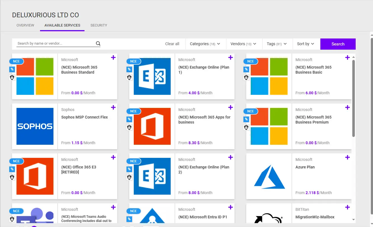Add (NCE) Microsoft 365 Business Basic plus icon
The height and width of the screenshot is (227, 373).
(x=348, y=57)
